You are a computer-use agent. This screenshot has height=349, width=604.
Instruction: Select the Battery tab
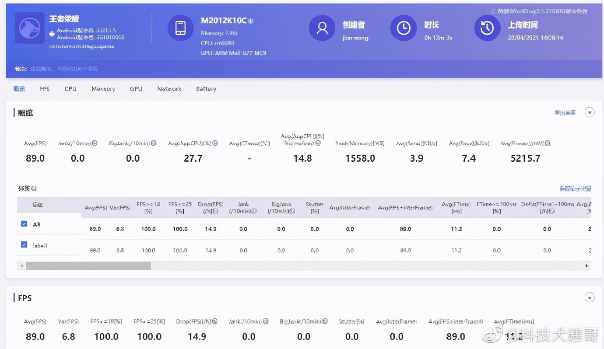point(206,89)
